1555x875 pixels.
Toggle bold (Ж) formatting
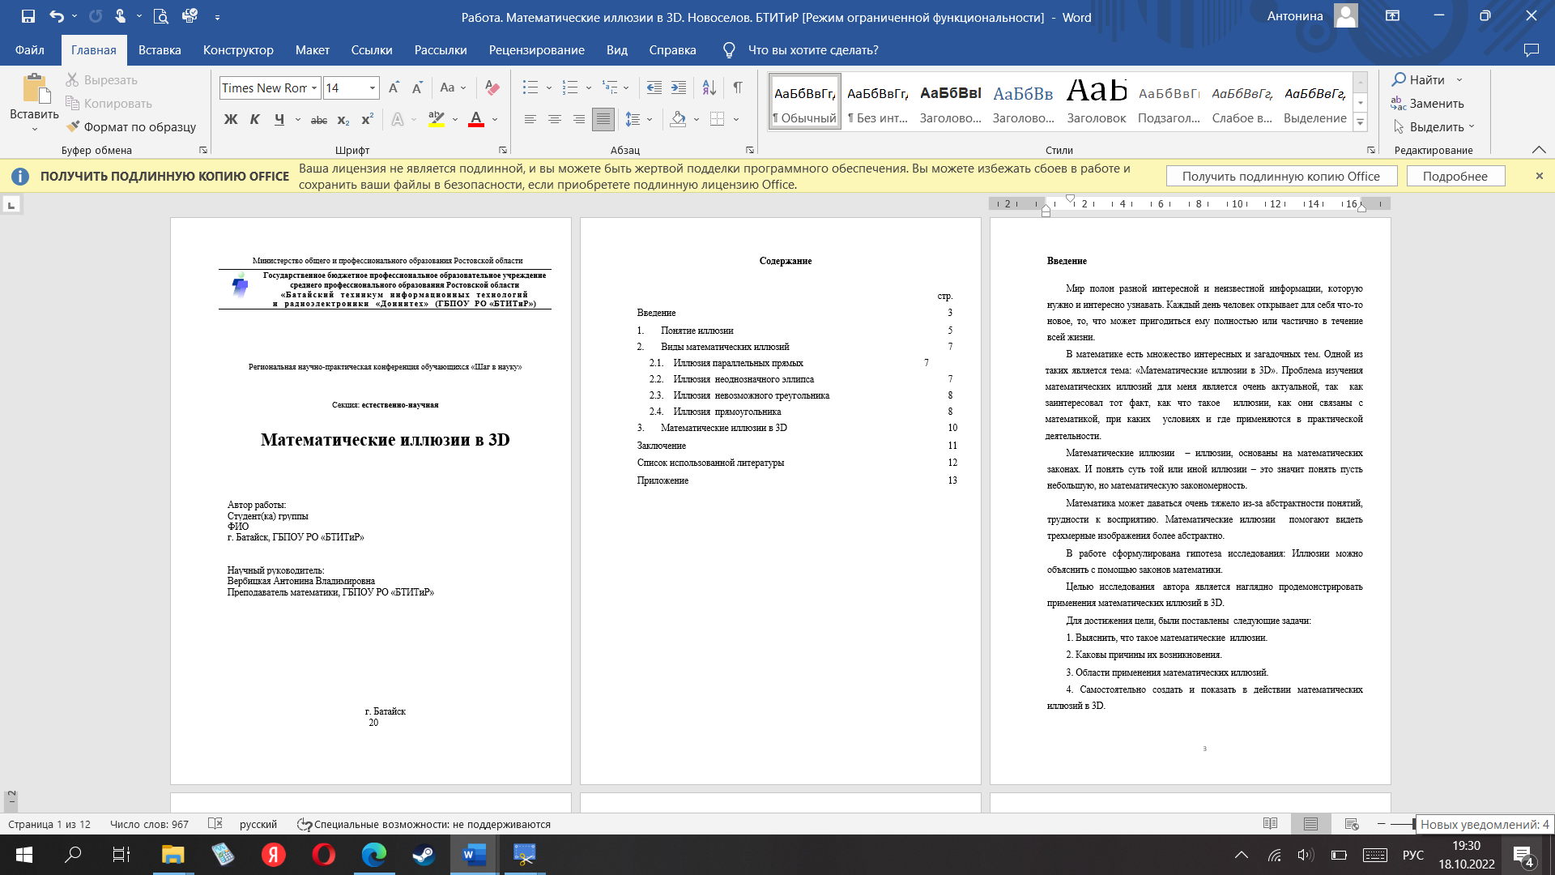click(x=231, y=120)
